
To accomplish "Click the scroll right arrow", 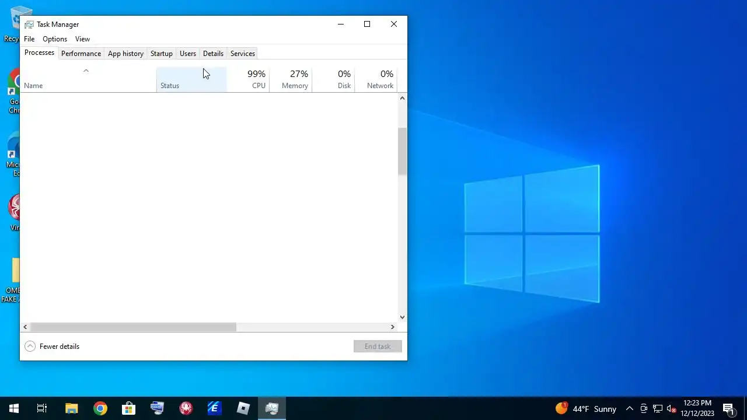I will 393,327.
